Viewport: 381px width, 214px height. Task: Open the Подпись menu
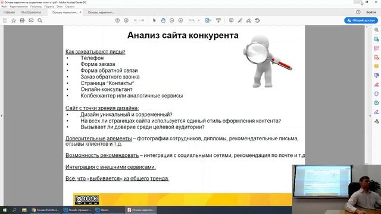click(x=49, y=7)
